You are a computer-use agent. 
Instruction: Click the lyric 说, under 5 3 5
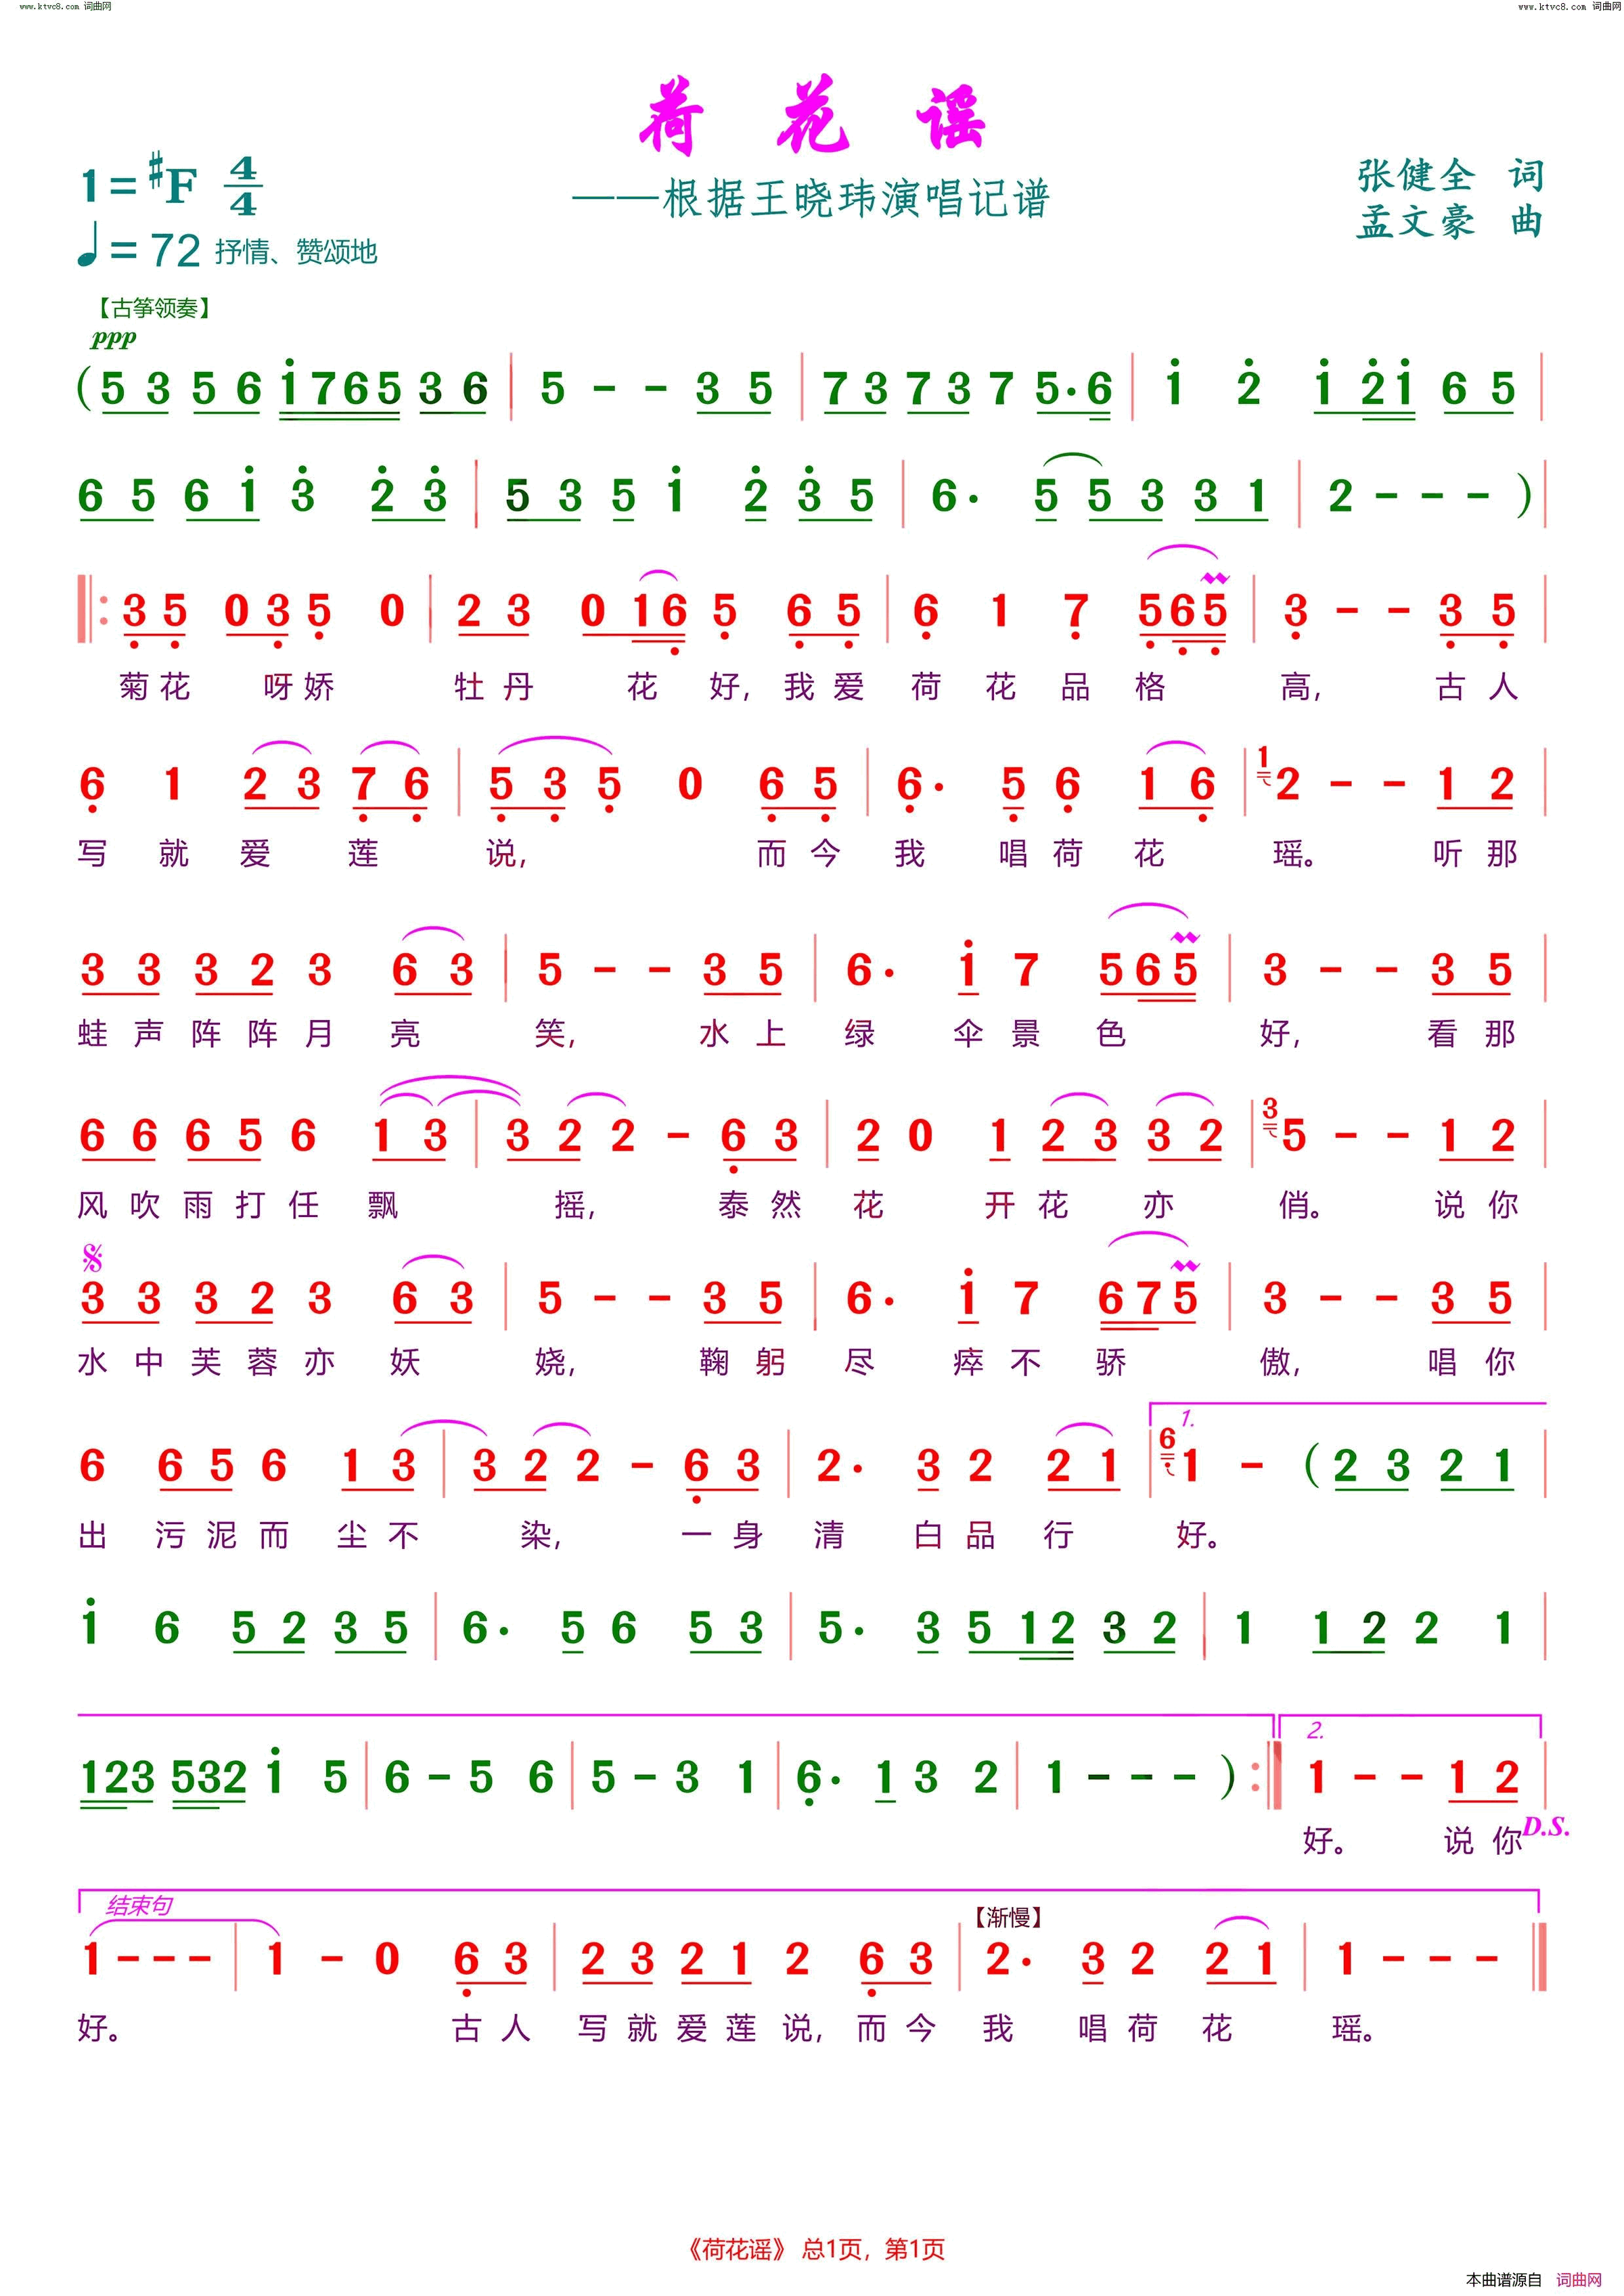point(506,853)
